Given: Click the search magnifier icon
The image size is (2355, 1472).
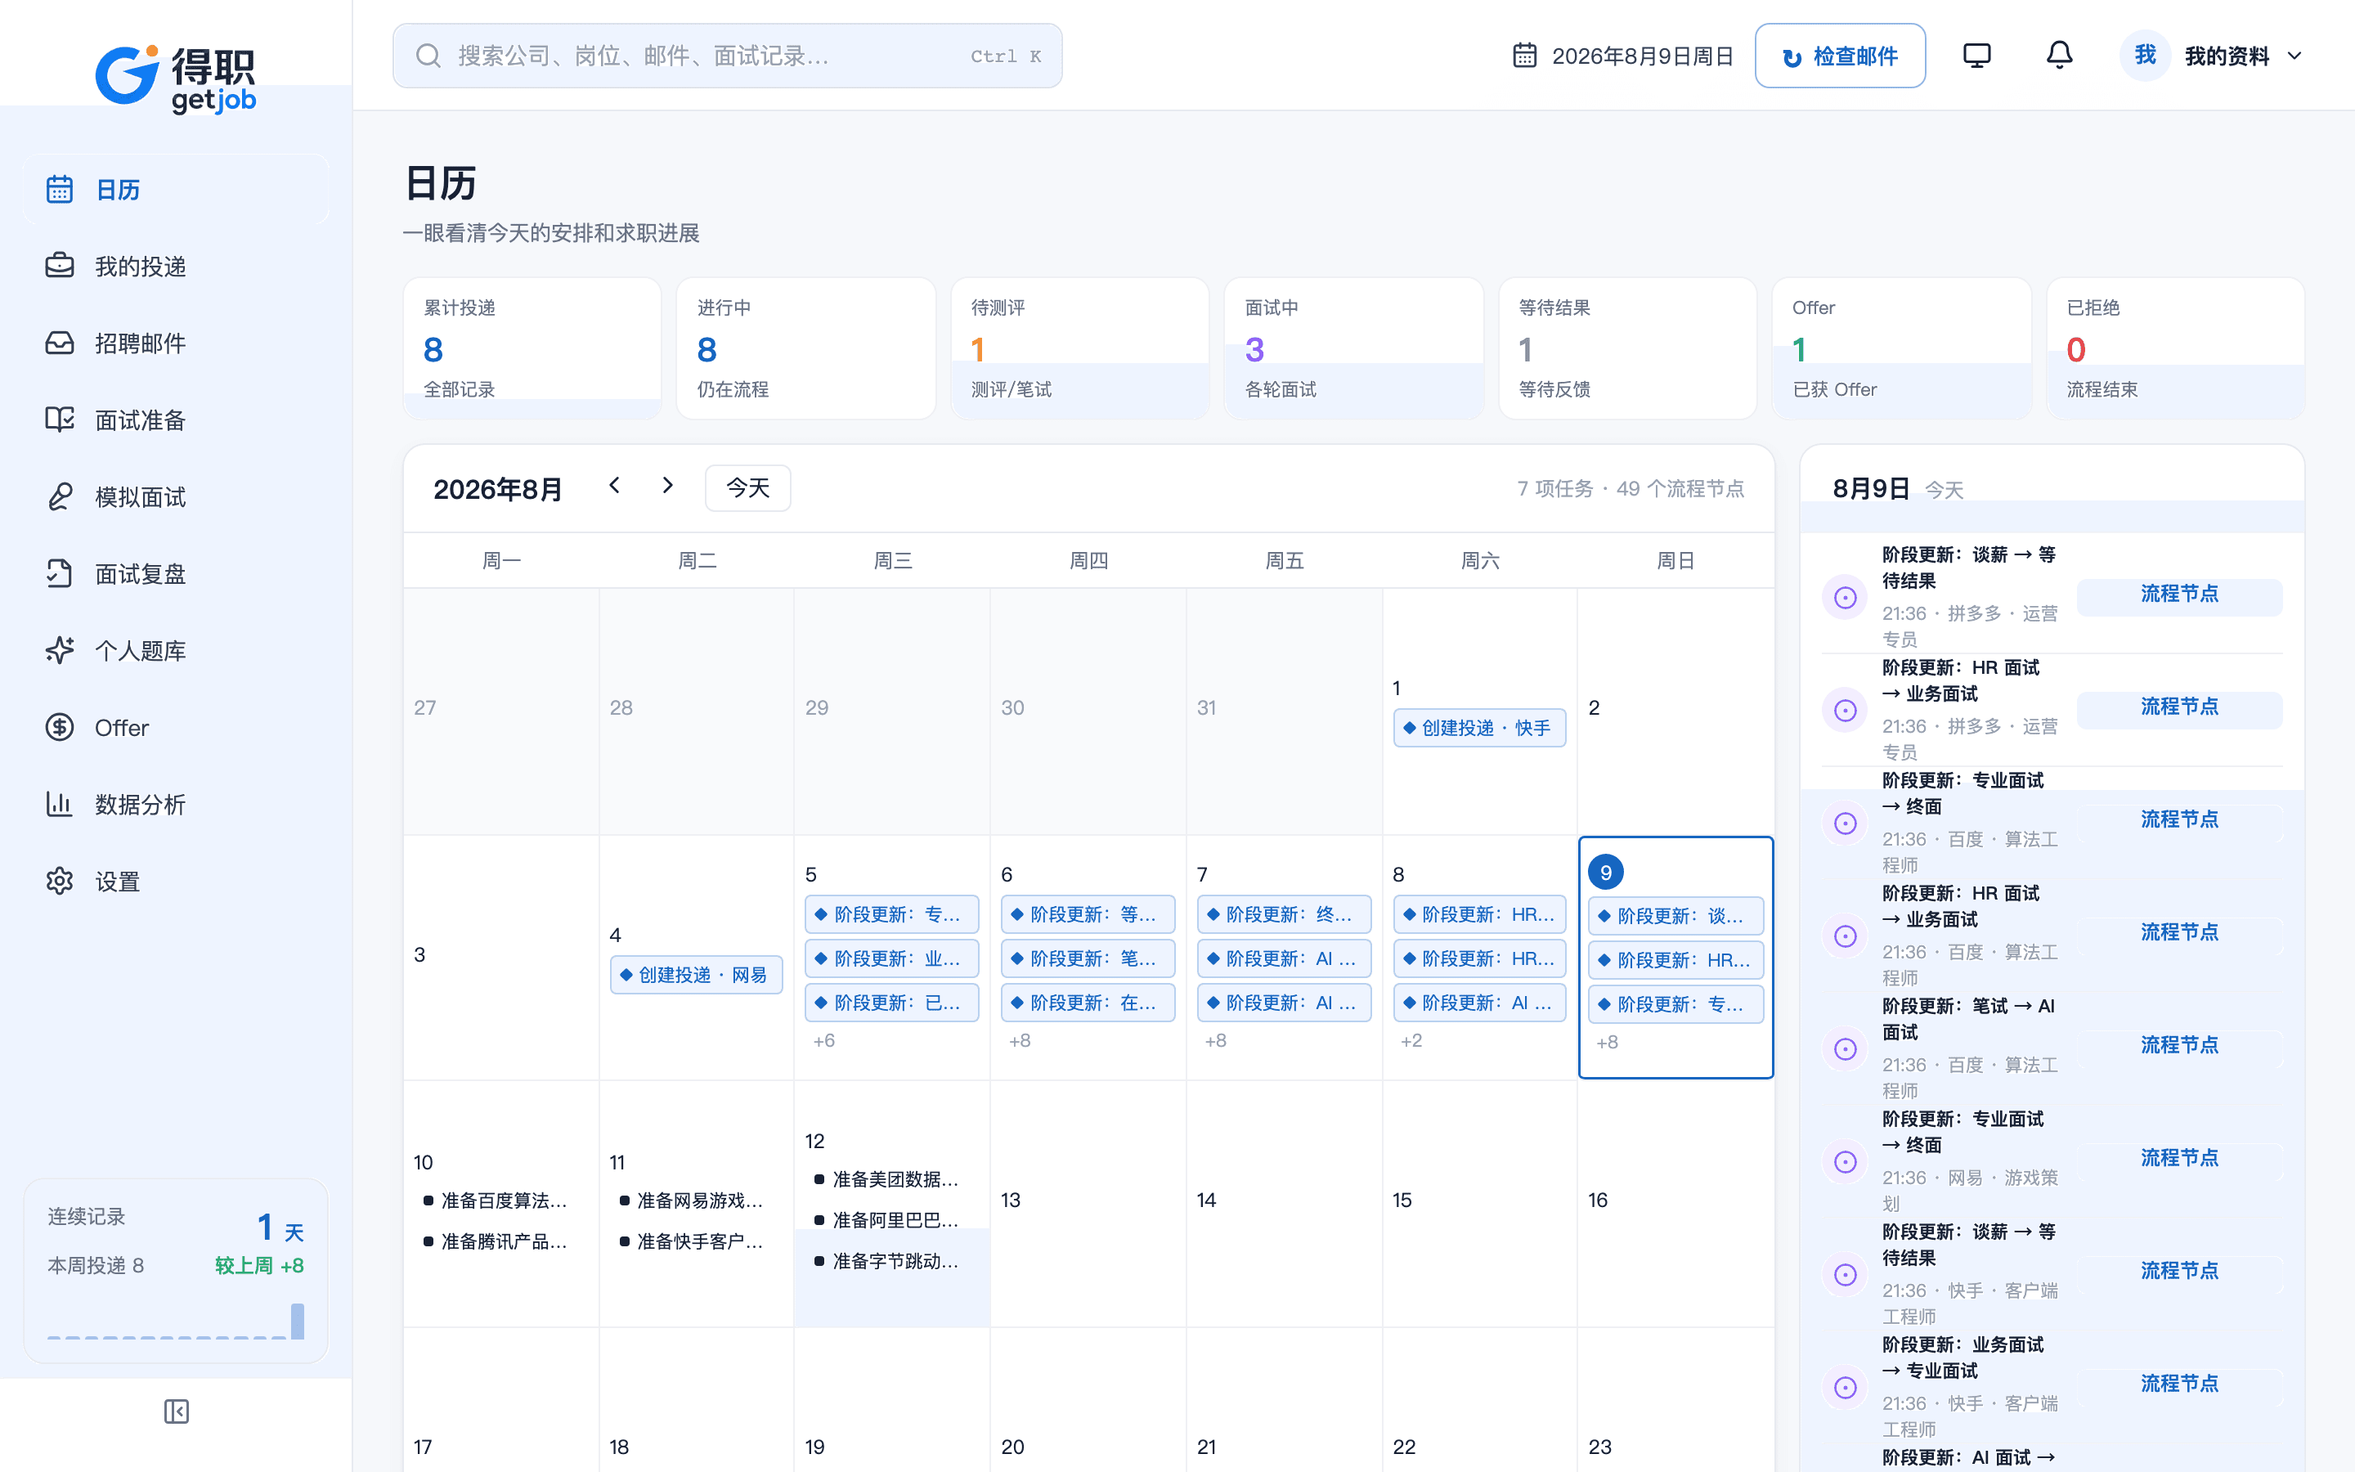Looking at the screenshot, I should (x=428, y=56).
